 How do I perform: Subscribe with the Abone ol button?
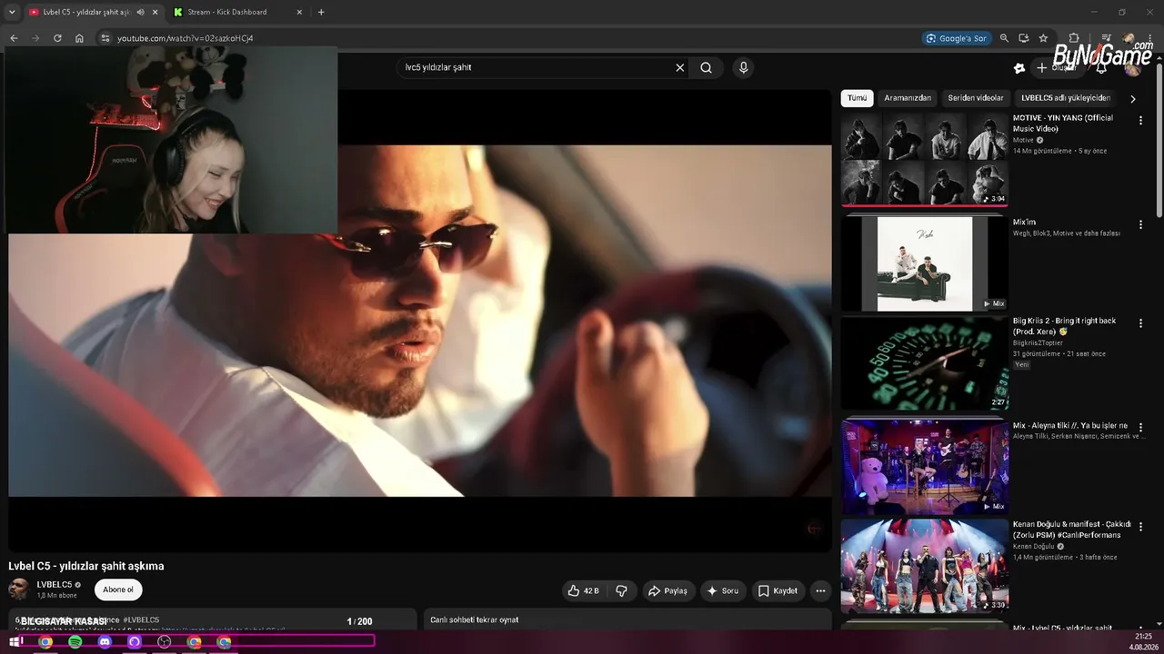point(118,590)
